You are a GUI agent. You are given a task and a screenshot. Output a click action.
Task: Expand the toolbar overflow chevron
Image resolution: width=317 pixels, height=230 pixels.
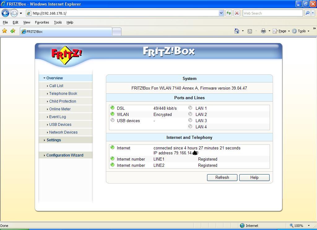pos(315,29)
